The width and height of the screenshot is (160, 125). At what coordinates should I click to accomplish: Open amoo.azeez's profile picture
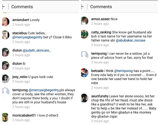pos(85,21)
